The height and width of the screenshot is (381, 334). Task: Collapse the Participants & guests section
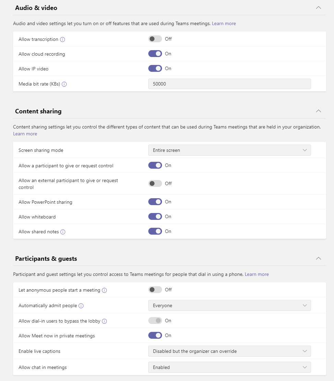319,258
